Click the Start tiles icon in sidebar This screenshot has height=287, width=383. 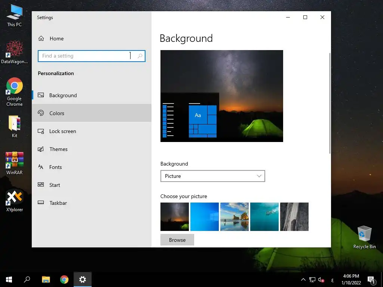41,185
